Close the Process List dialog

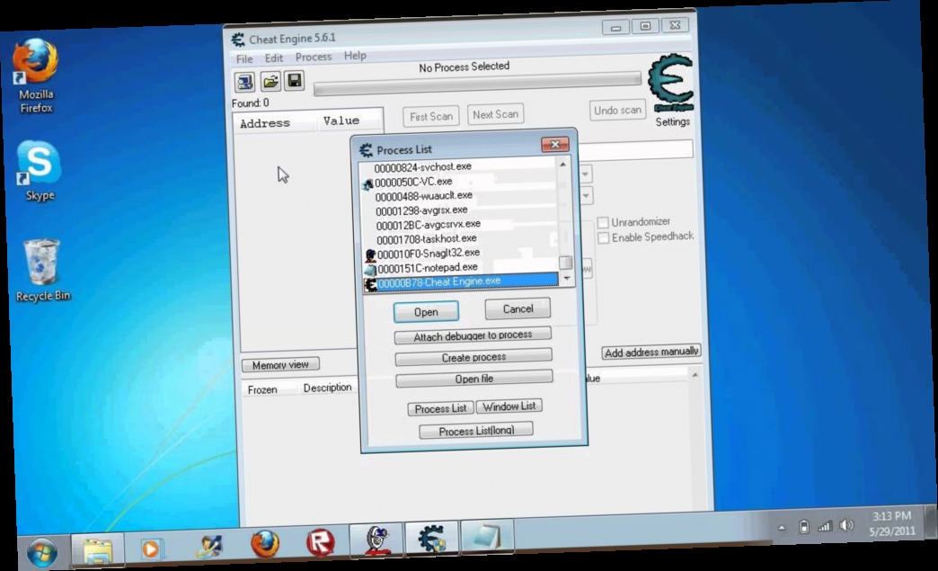click(554, 144)
